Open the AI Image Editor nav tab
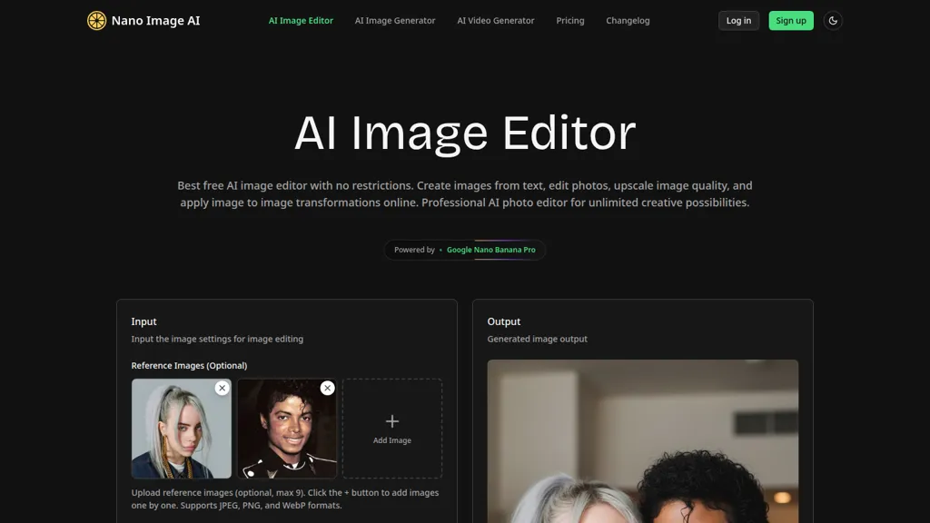Screen dimensions: 930x523 (x=301, y=21)
